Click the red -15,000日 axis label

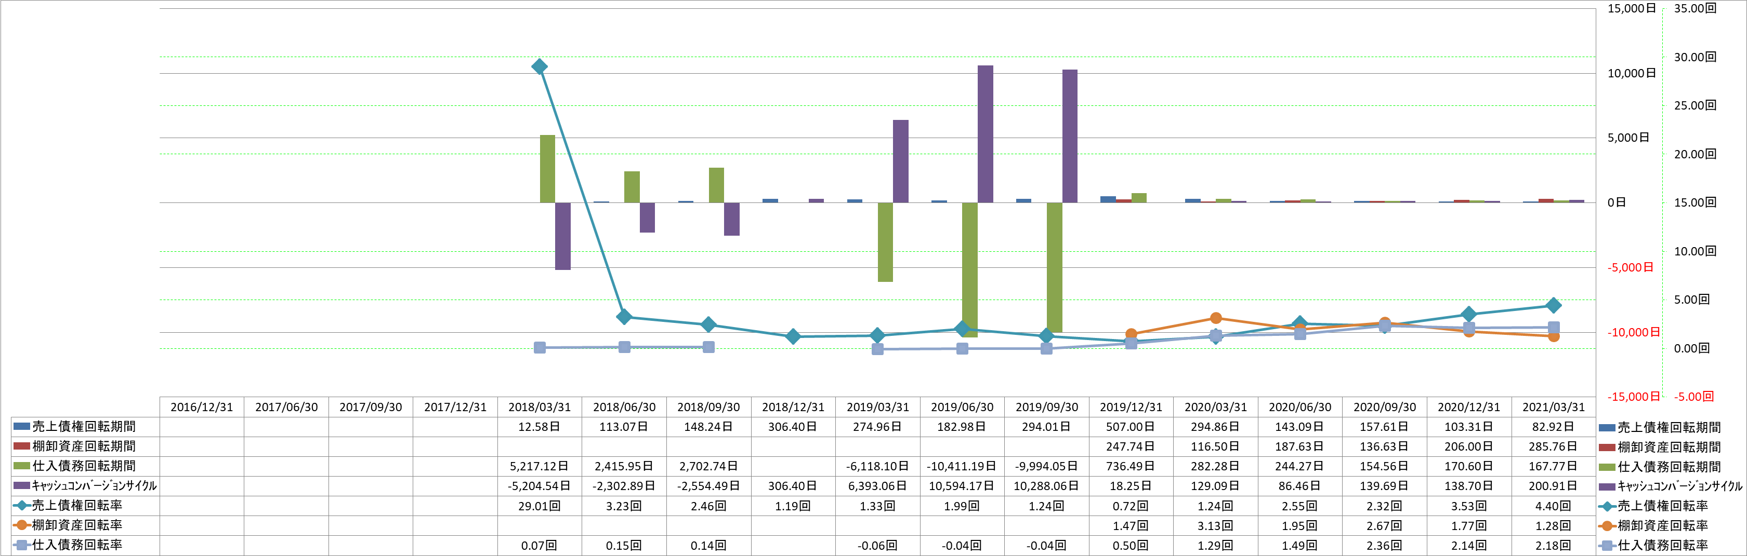pyautogui.click(x=1633, y=397)
